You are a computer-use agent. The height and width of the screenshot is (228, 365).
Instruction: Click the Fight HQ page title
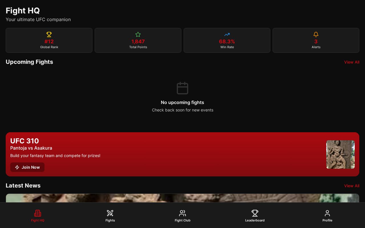coord(23,11)
